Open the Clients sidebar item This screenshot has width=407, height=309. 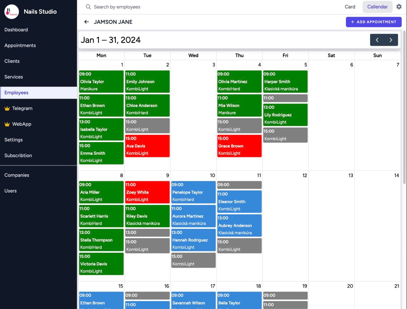point(12,61)
